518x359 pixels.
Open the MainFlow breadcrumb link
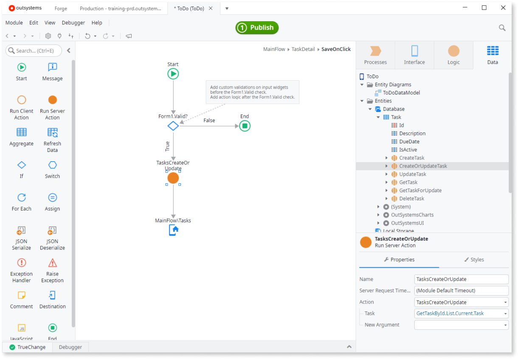(x=274, y=49)
